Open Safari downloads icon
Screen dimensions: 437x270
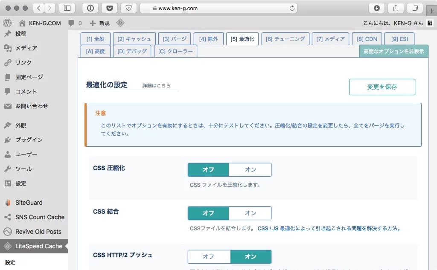(x=376, y=8)
